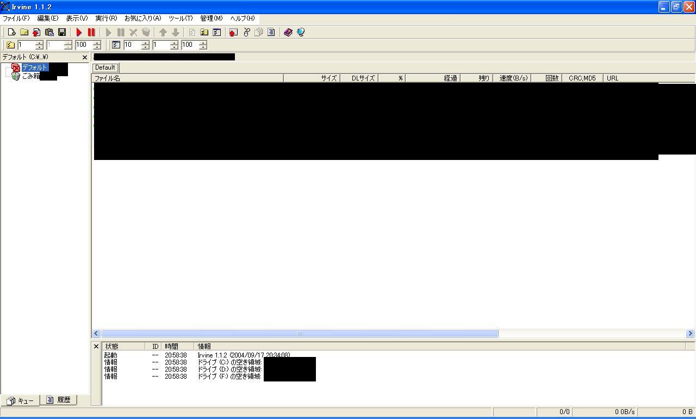The image size is (696, 419).
Task: Sort by the ファイル名 column header
Action: [x=188, y=78]
